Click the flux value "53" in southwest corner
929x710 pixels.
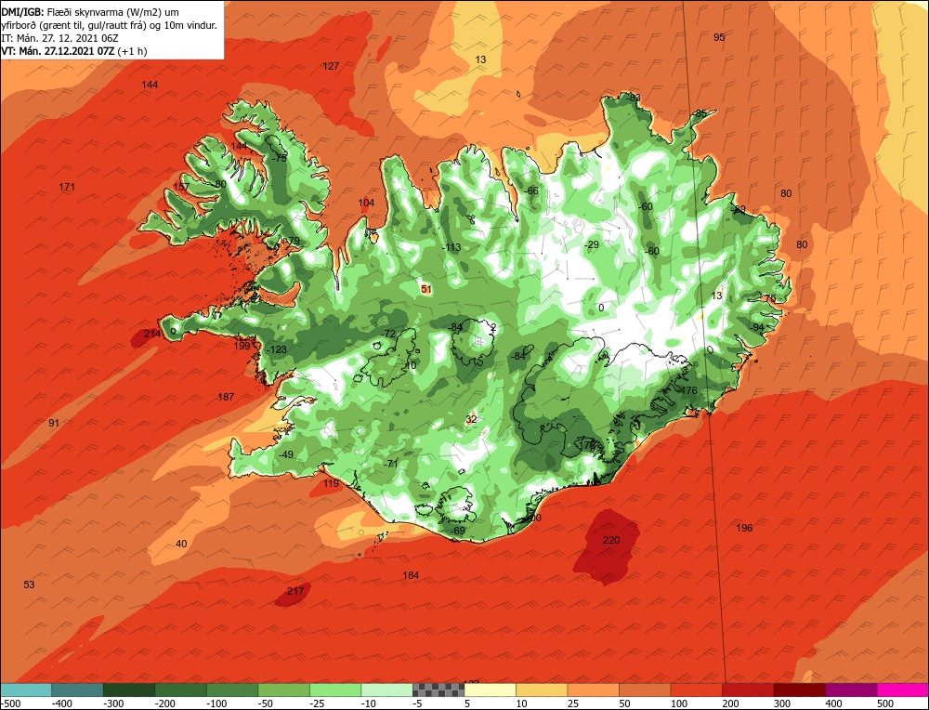coord(29,585)
